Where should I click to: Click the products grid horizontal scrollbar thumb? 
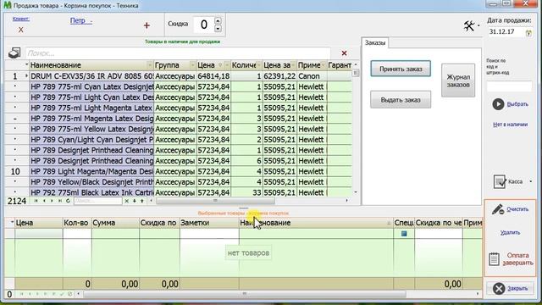coord(215,201)
